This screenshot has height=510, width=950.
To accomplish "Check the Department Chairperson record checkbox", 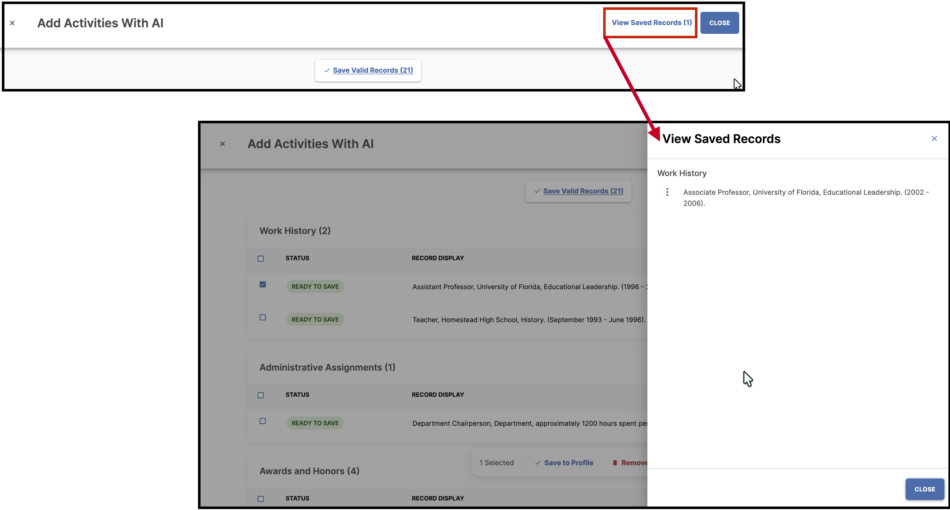I will 263,421.
